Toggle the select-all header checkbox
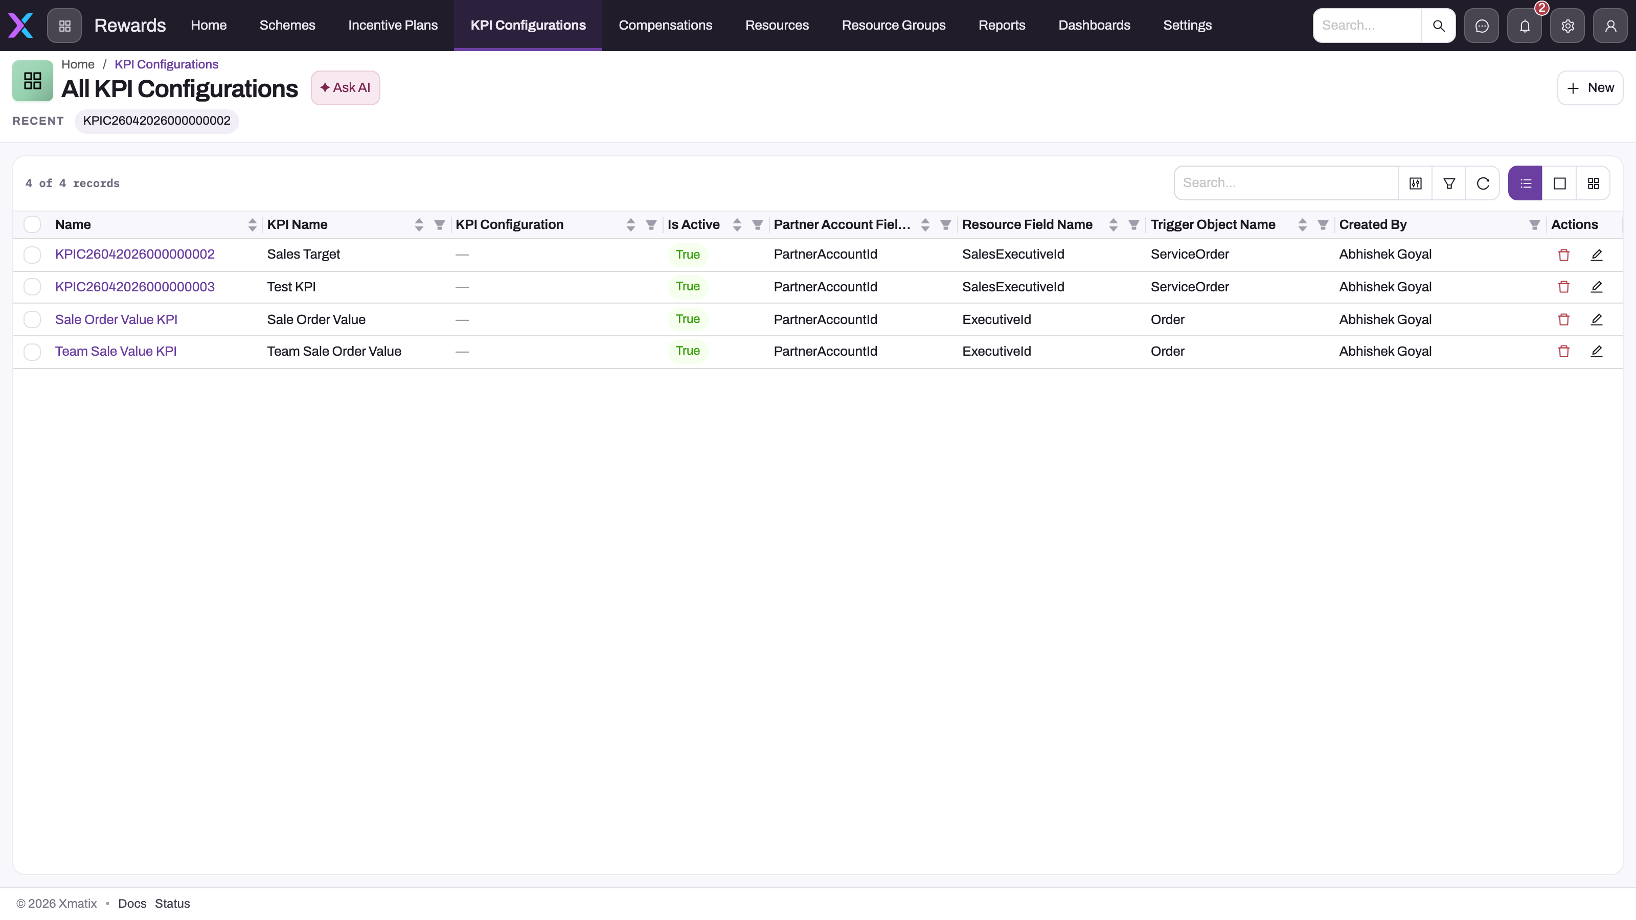The height and width of the screenshot is (920, 1636). 32,225
